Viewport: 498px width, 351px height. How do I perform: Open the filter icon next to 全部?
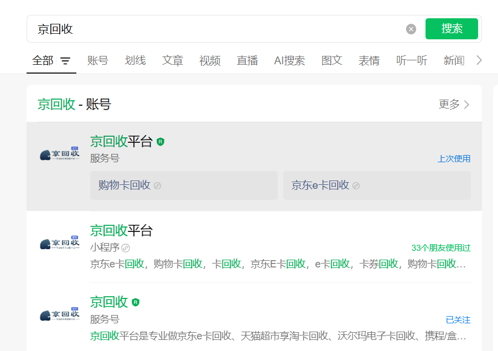coord(65,61)
